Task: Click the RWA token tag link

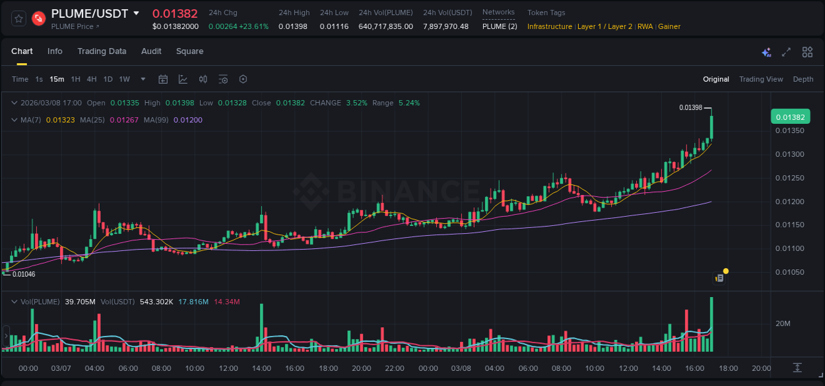Action: pyautogui.click(x=645, y=26)
